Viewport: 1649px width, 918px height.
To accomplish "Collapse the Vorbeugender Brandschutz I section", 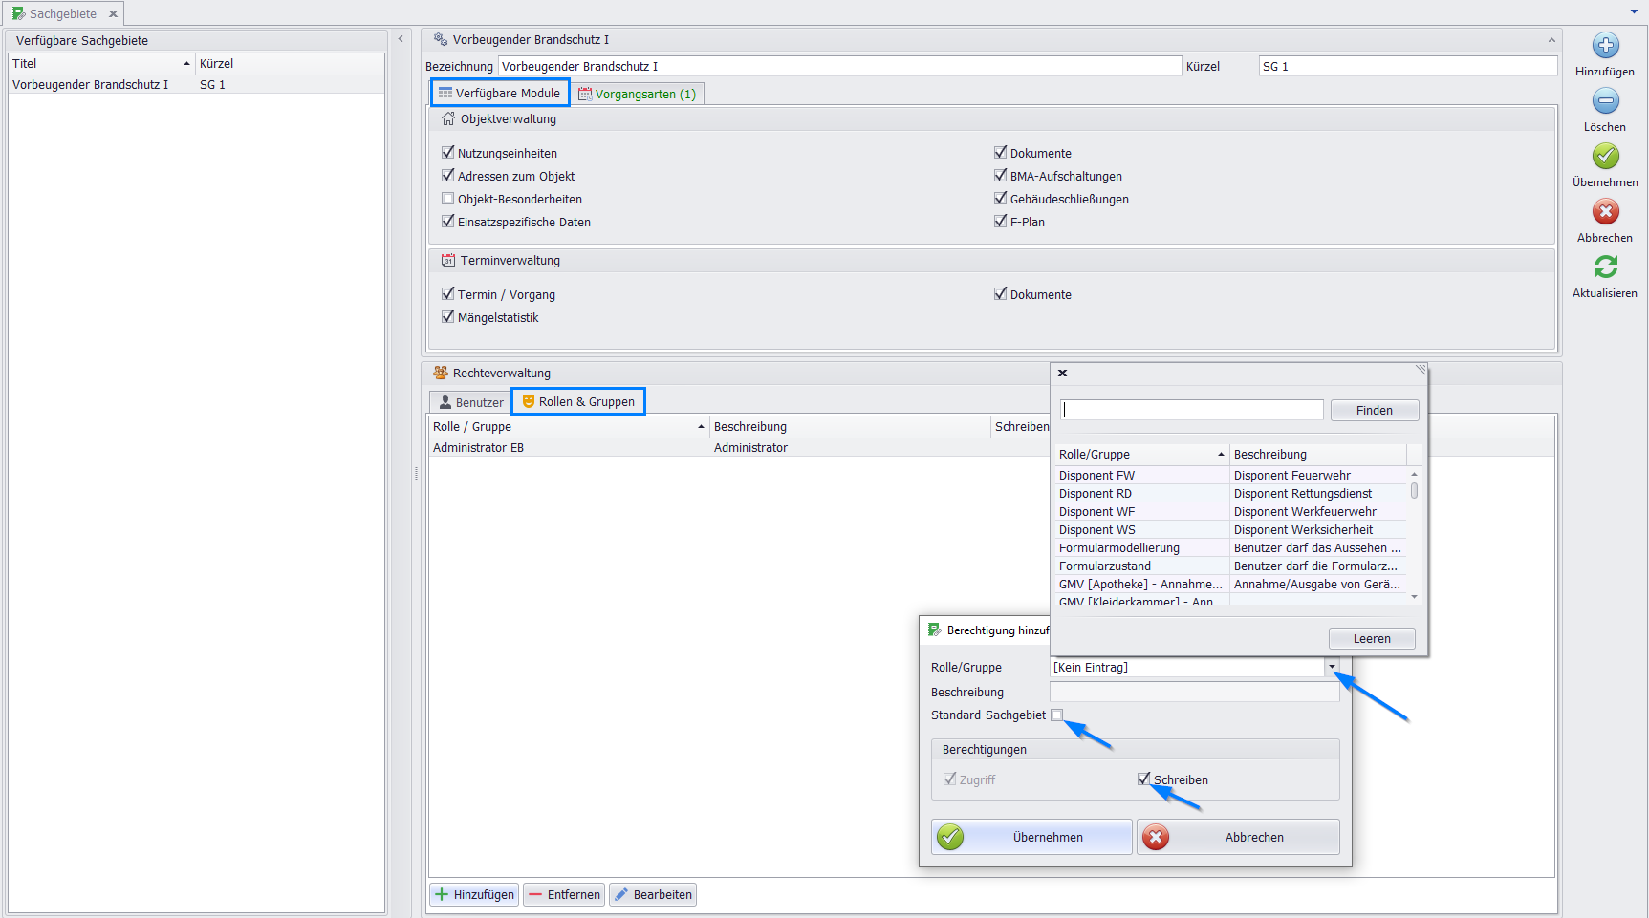I will pyautogui.click(x=1551, y=40).
